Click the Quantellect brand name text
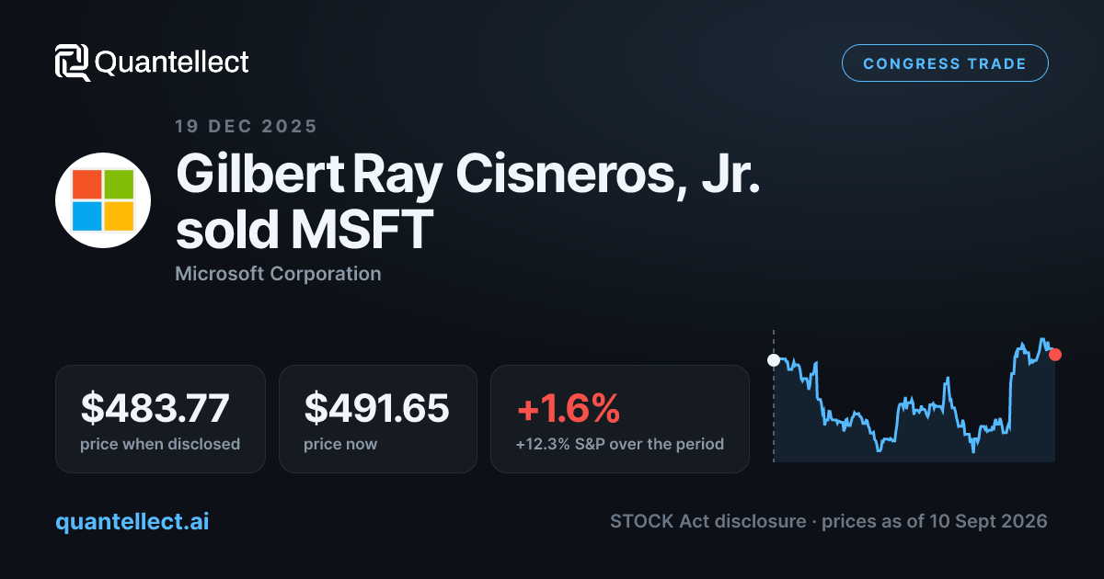This screenshot has height=579, width=1104. (172, 62)
